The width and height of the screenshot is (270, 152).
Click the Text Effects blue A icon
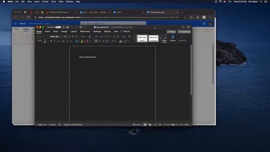[76, 41]
